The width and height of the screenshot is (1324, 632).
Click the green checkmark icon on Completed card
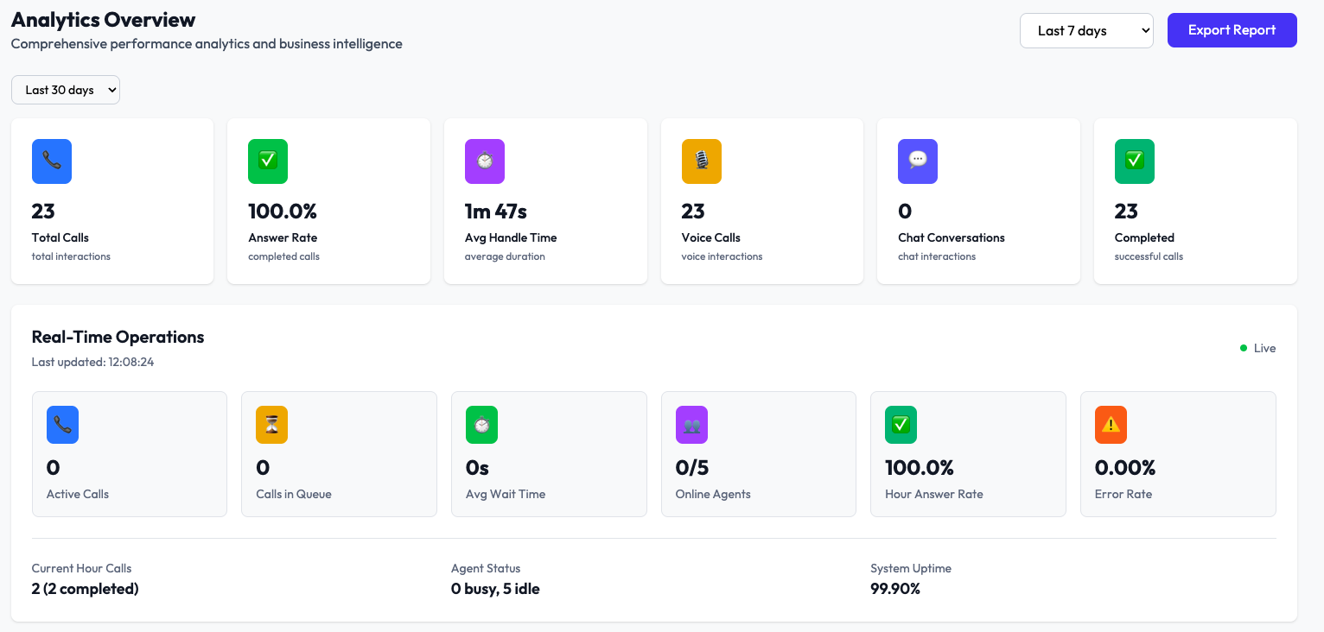coord(1135,161)
